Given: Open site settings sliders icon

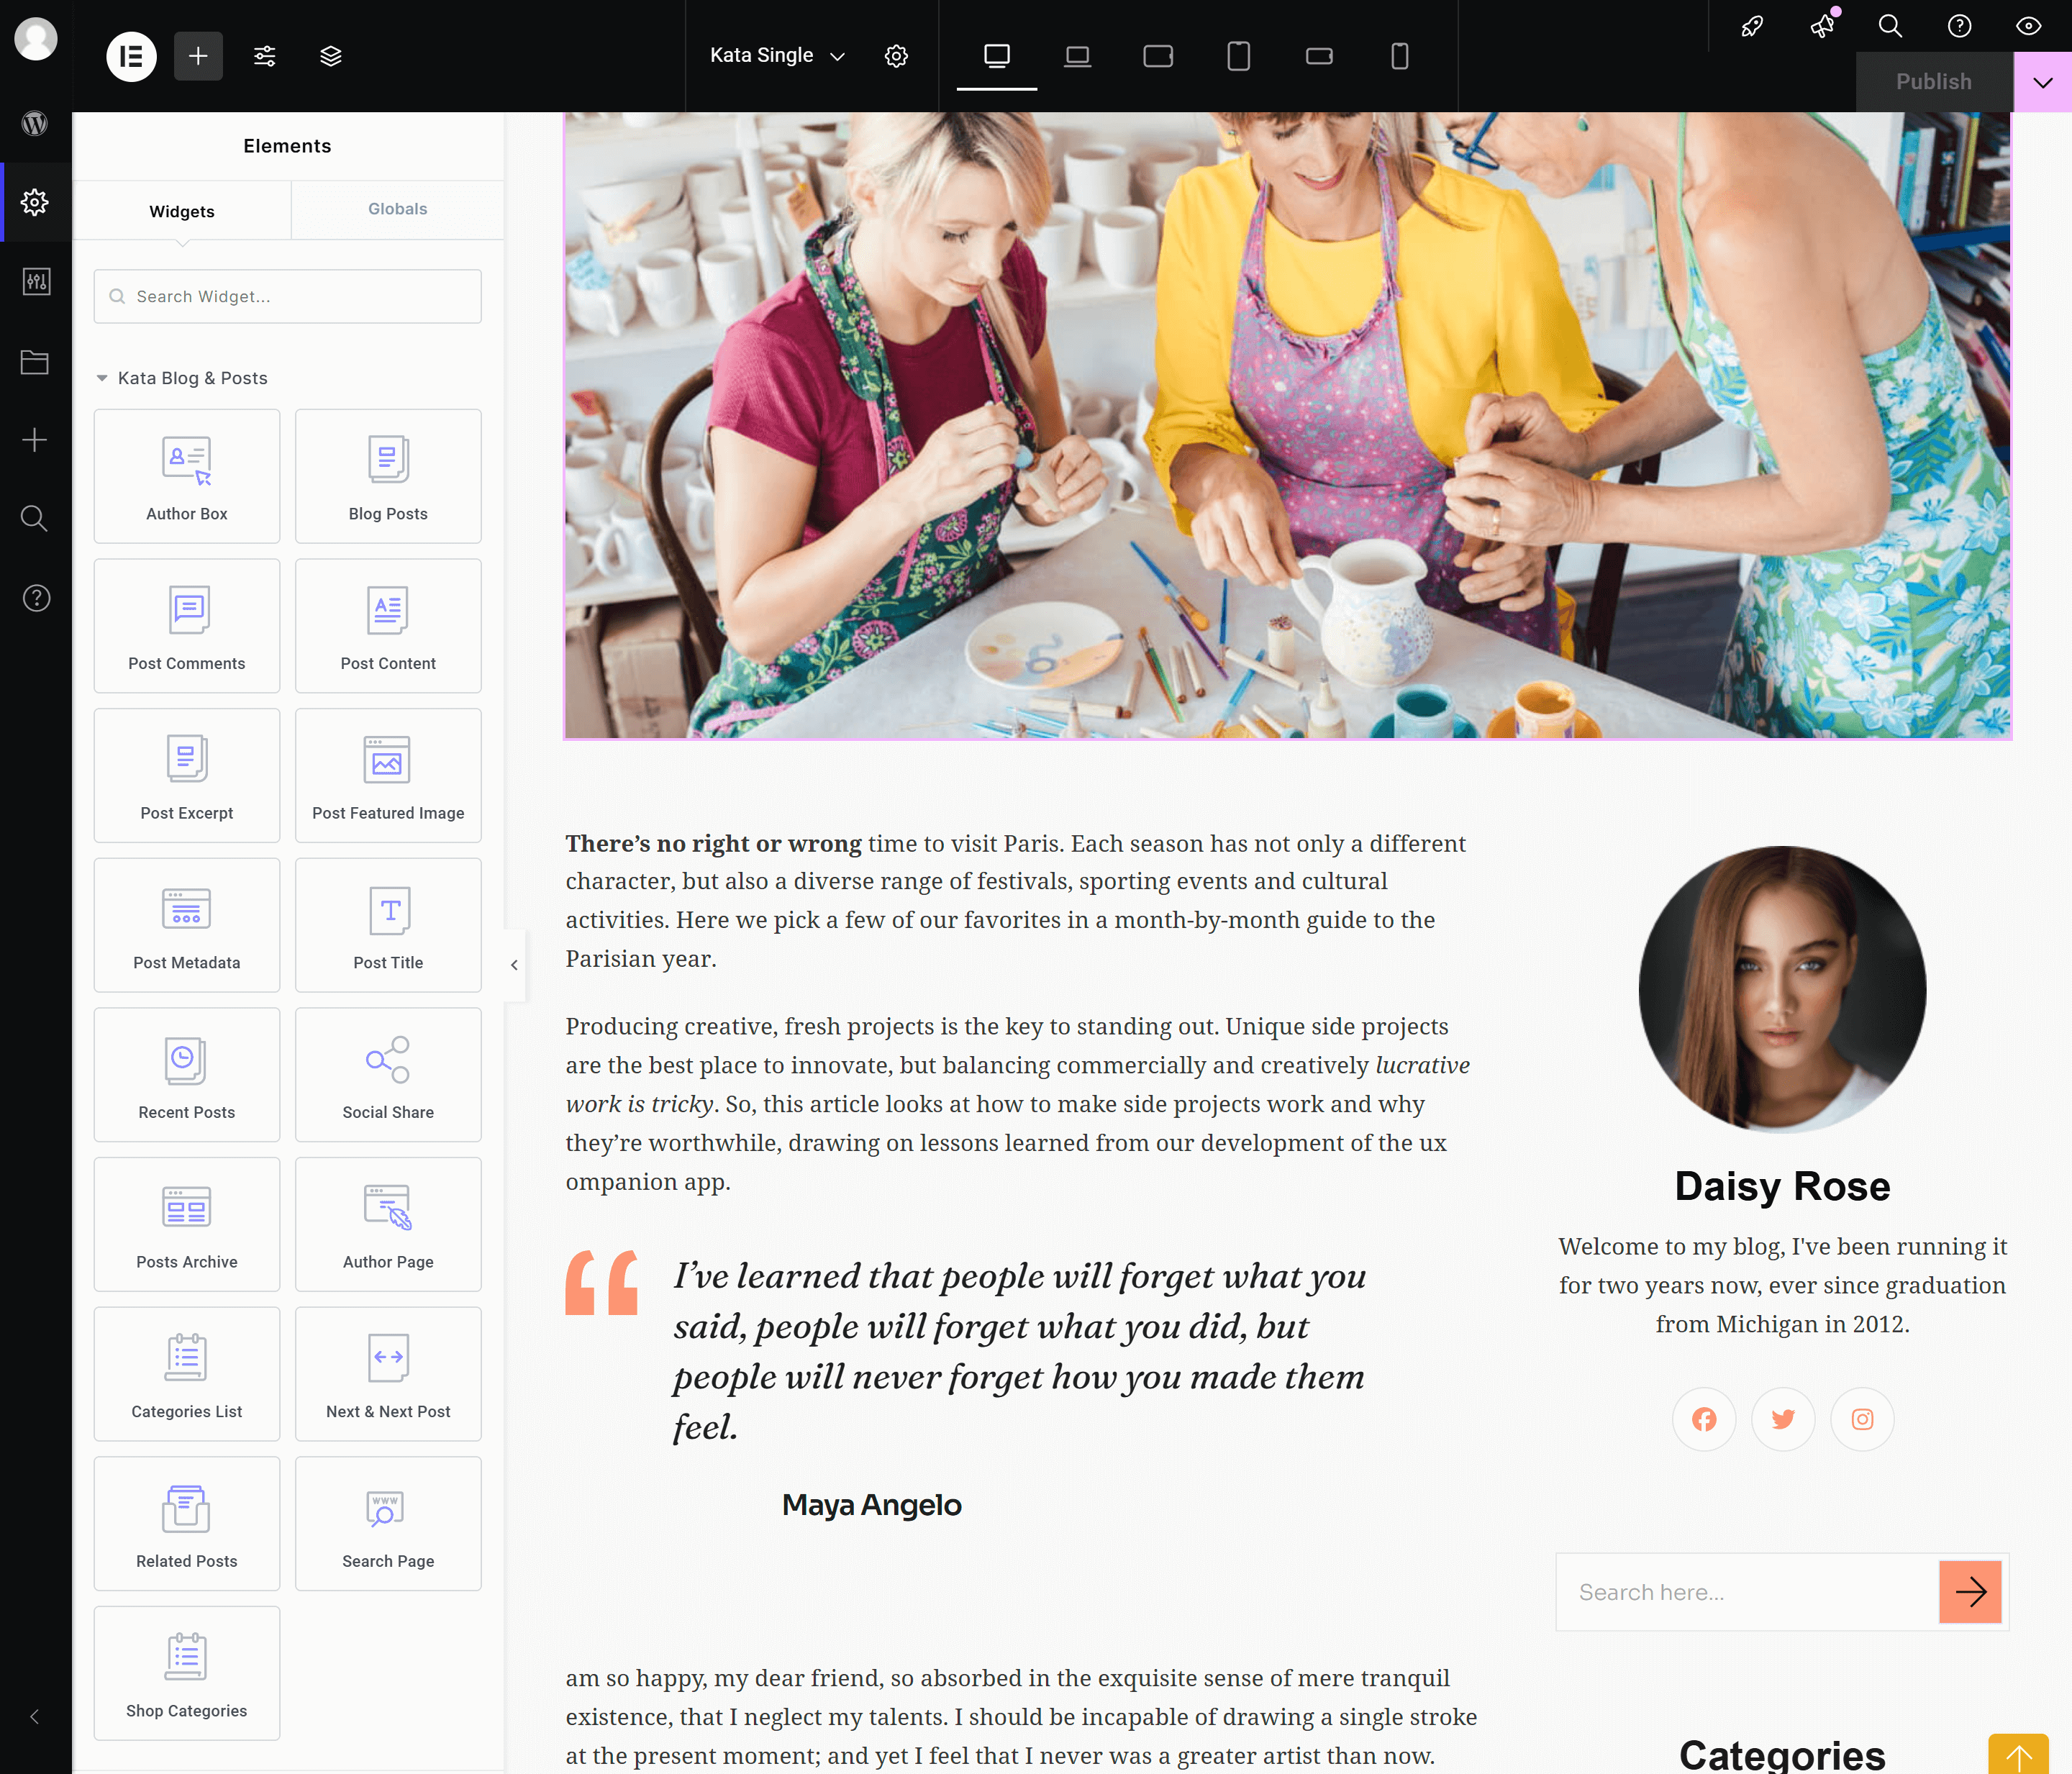Looking at the screenshot, I should [x=264, y=56].
